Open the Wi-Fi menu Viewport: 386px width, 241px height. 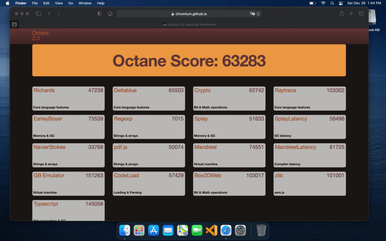[x=323, y=3]
